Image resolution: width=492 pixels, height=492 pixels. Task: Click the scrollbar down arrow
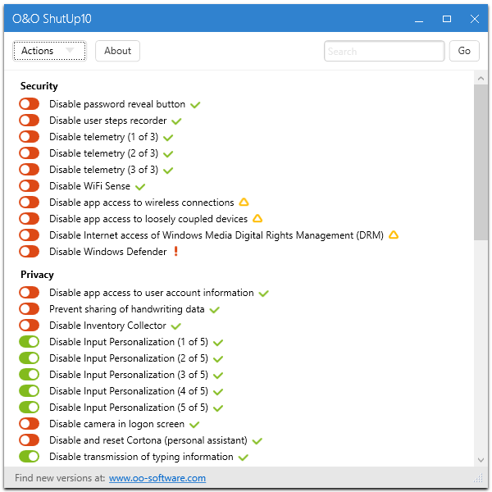point(481,460)
